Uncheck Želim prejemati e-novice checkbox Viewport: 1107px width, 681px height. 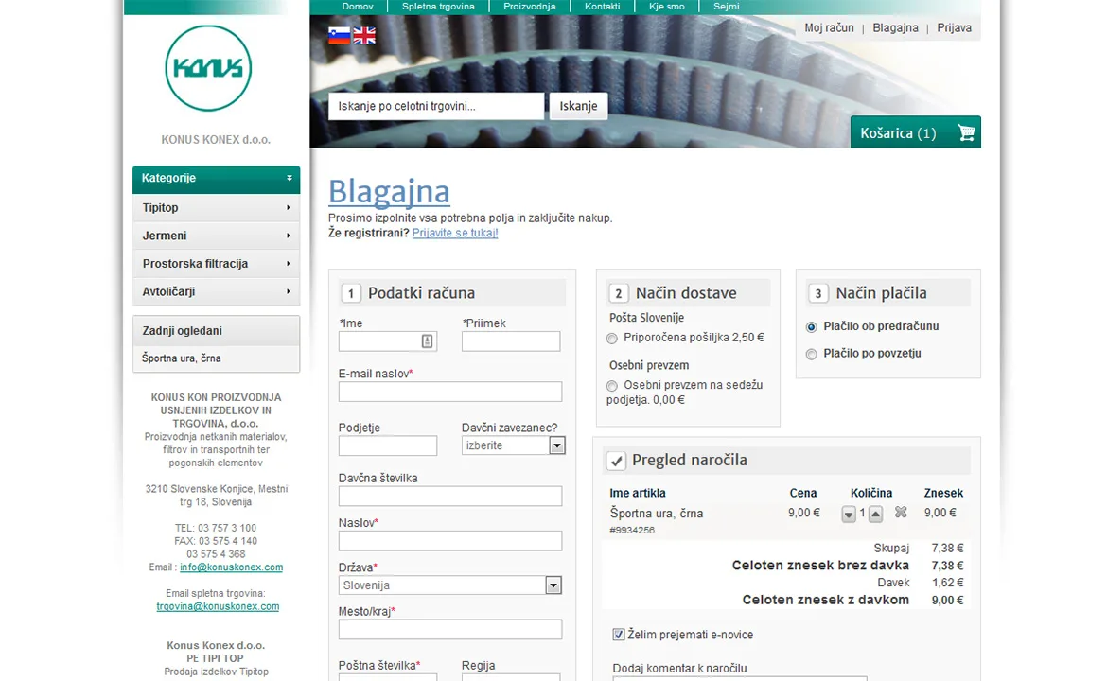click(x=619, y=635)
